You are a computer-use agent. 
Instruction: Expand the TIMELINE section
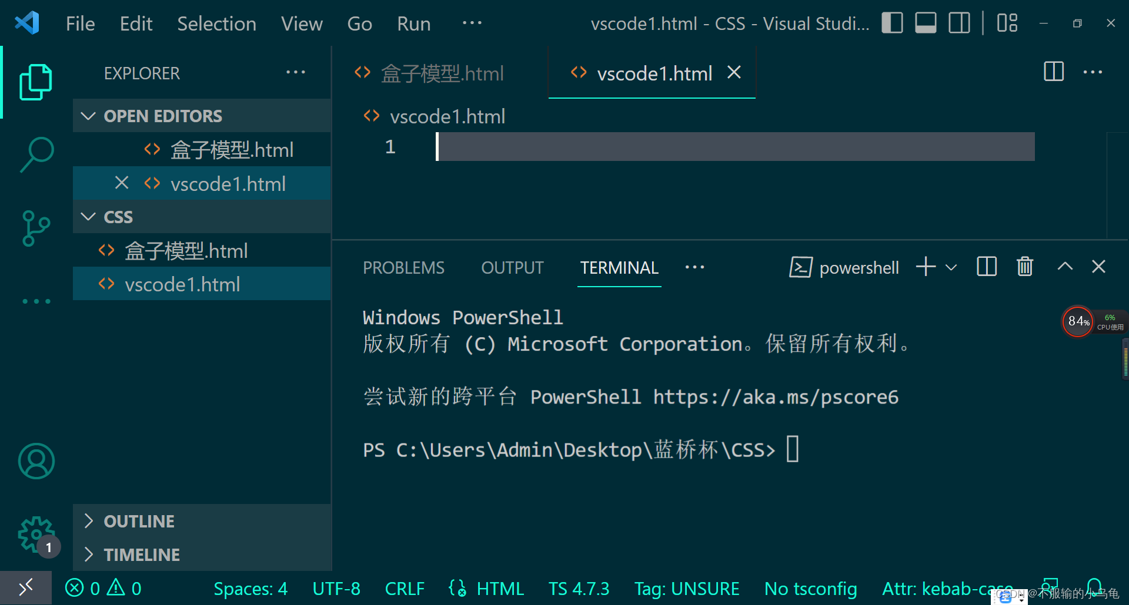pos(202,554)
